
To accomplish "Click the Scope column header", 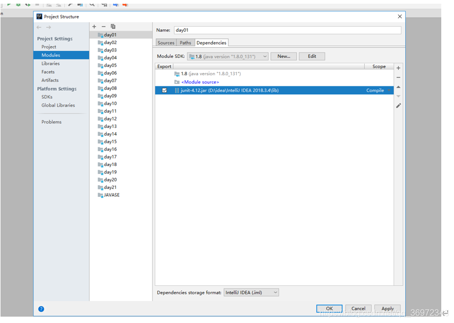I will [379, 66].
